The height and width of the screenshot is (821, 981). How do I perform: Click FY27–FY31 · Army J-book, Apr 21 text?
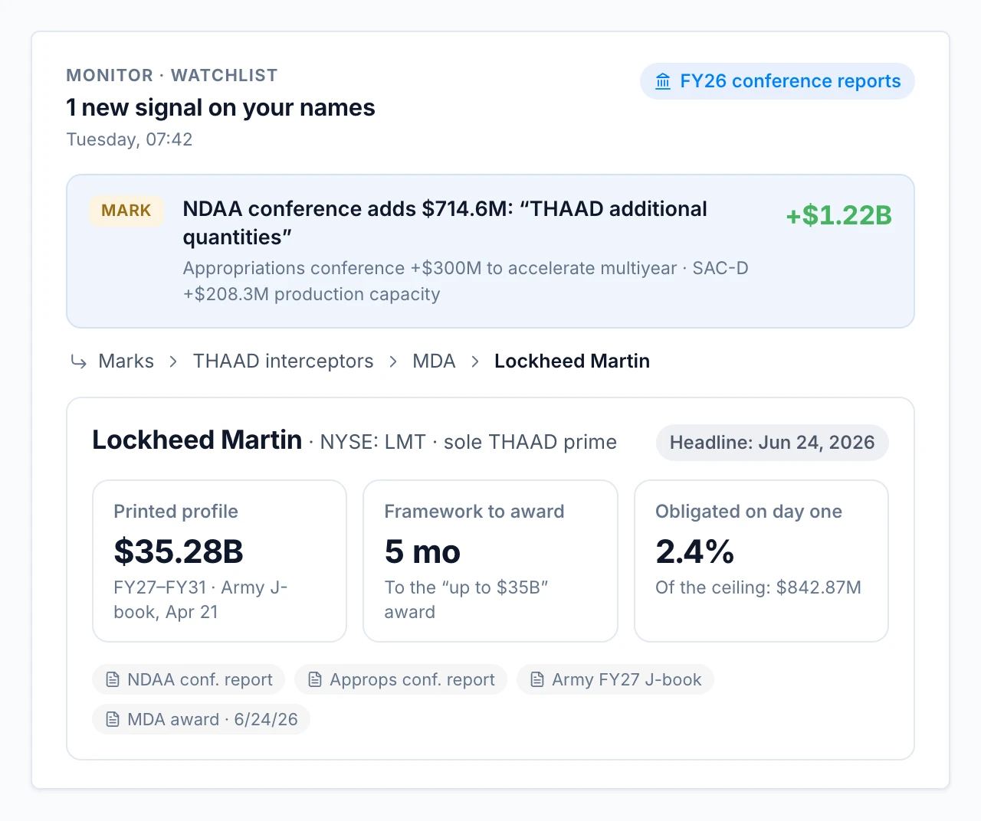pyautogui.click(x=201, y=600)
